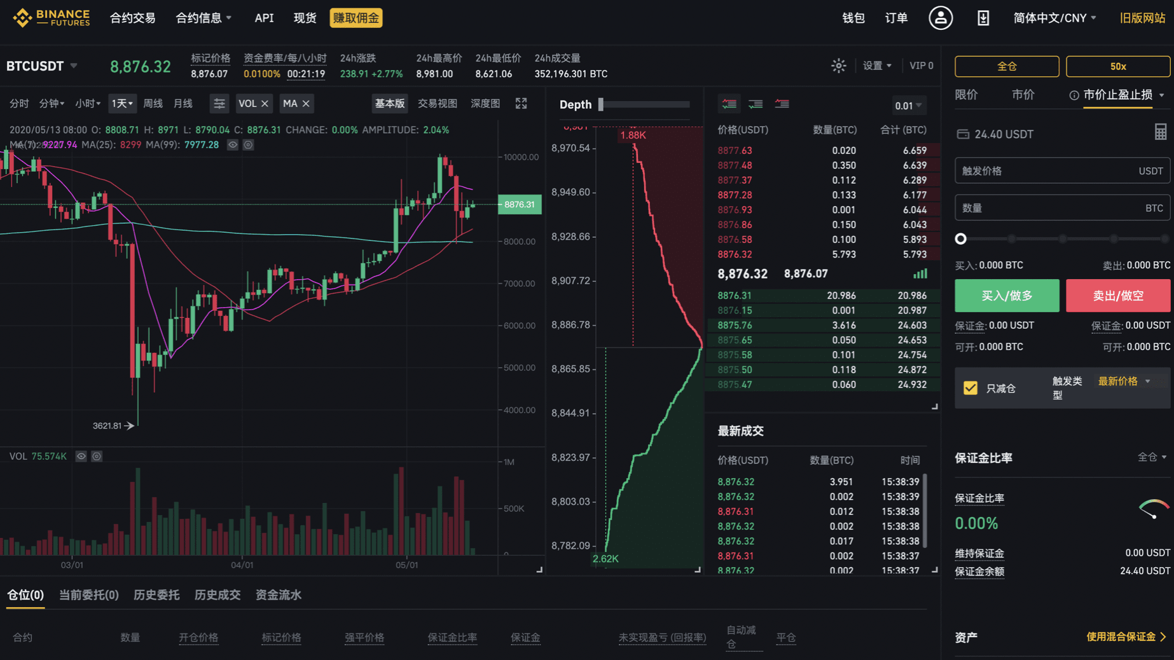Click the app download icon

983,18
